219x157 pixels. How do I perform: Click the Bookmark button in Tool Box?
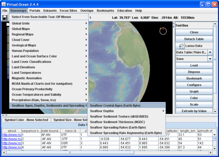194,78
